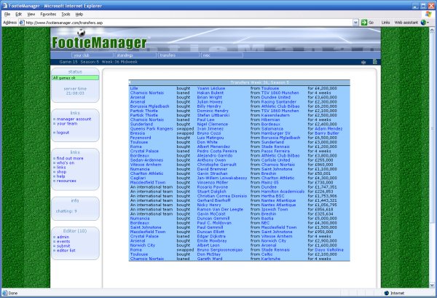Open the Tools menu
The height and width of the screenshot is (298, 437).
coord(66,15)
